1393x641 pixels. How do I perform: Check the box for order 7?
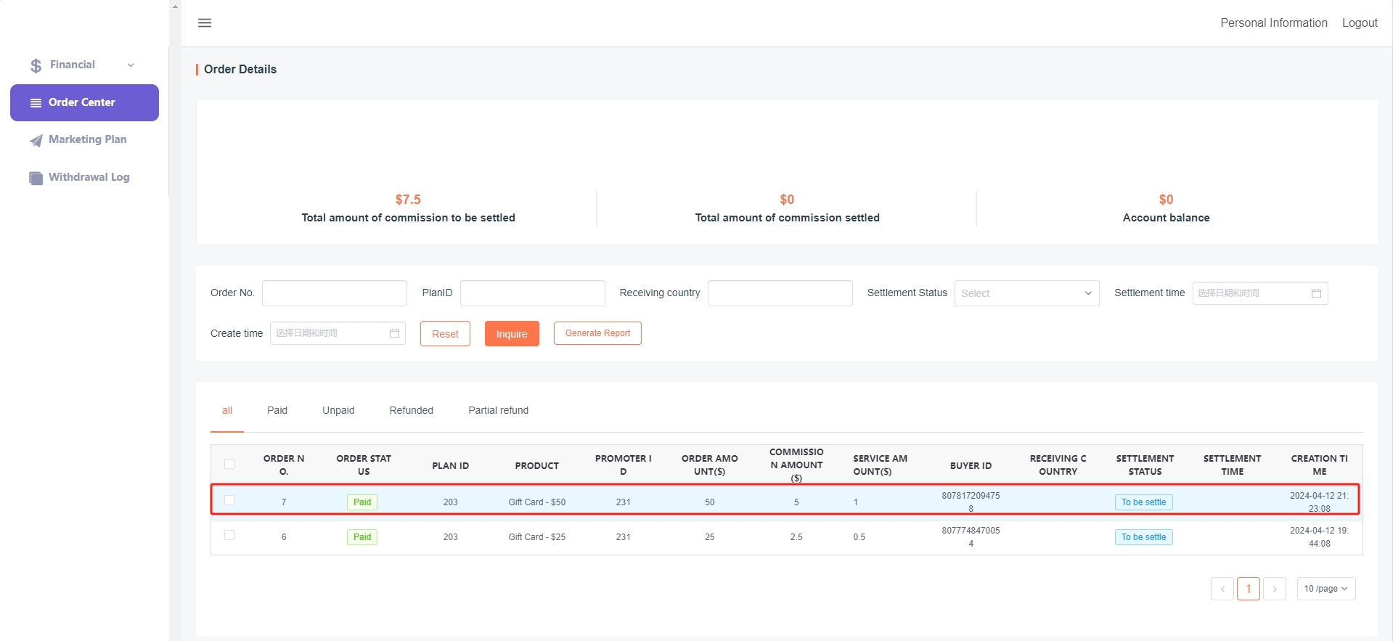tap(229, 500)
